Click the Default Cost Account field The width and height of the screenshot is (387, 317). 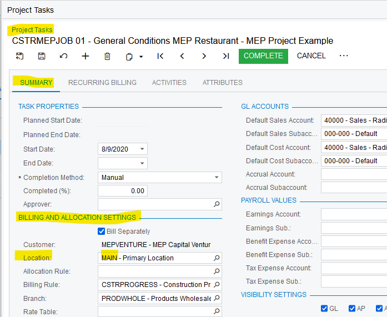(x=354, y=148)
